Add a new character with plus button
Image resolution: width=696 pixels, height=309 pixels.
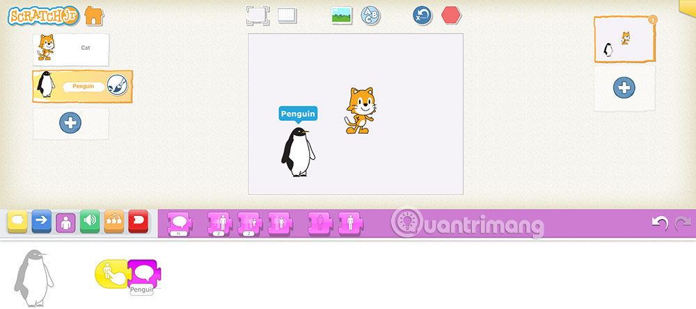(x=70, y=123)
